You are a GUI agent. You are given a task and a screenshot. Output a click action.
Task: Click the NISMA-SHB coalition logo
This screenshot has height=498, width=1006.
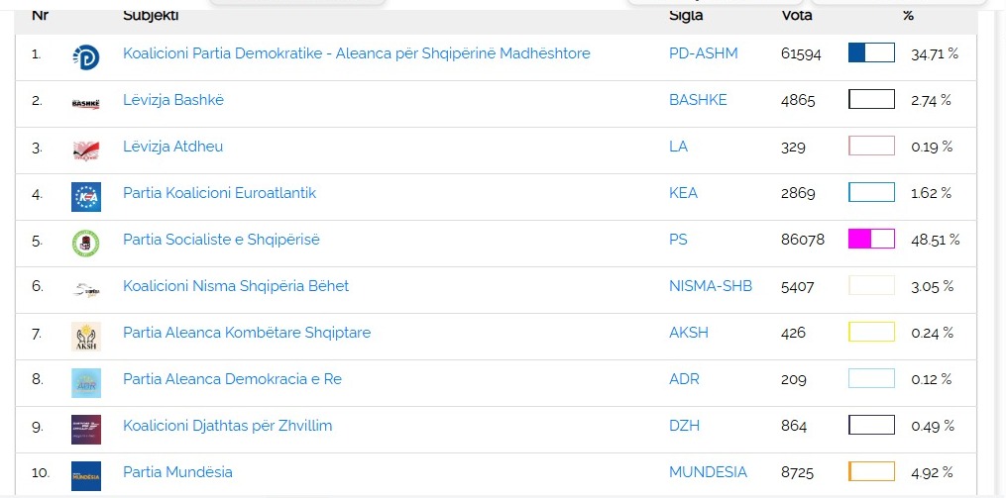(x=86, y=289)
